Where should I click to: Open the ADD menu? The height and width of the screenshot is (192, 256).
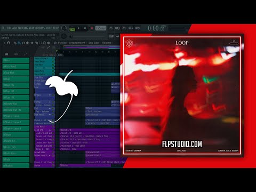coord(14,28)
